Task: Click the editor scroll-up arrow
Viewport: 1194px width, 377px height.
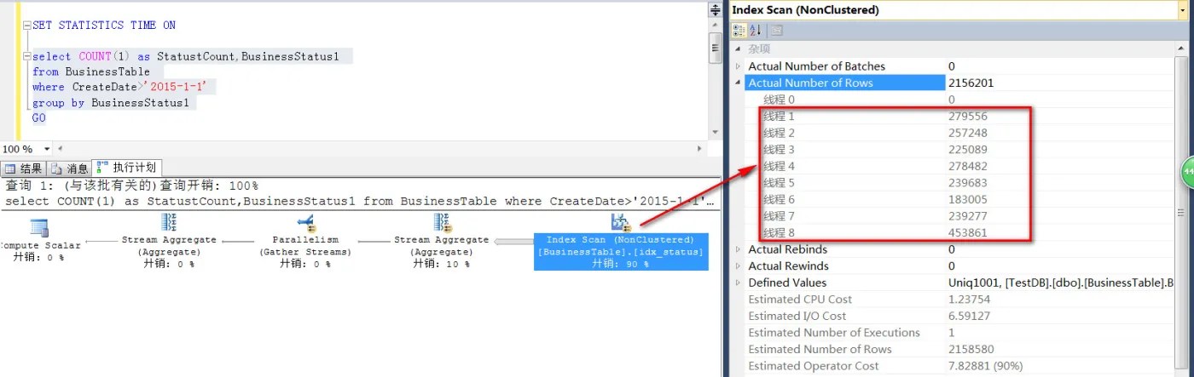Action: (x=716, y=26)
